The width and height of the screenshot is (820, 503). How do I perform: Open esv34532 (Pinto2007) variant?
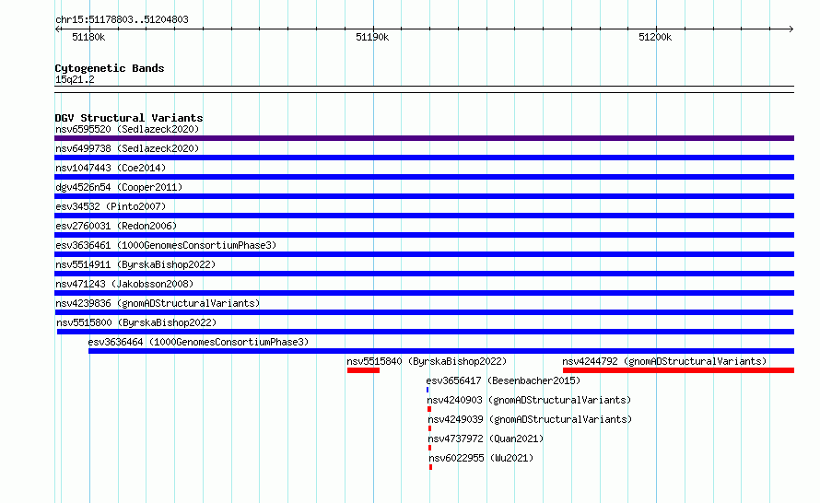point(111,206)
